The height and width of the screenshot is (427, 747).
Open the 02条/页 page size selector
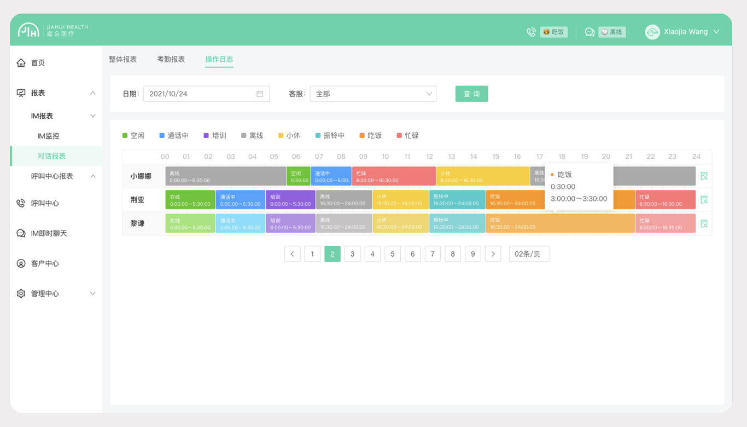pos(529,254)
